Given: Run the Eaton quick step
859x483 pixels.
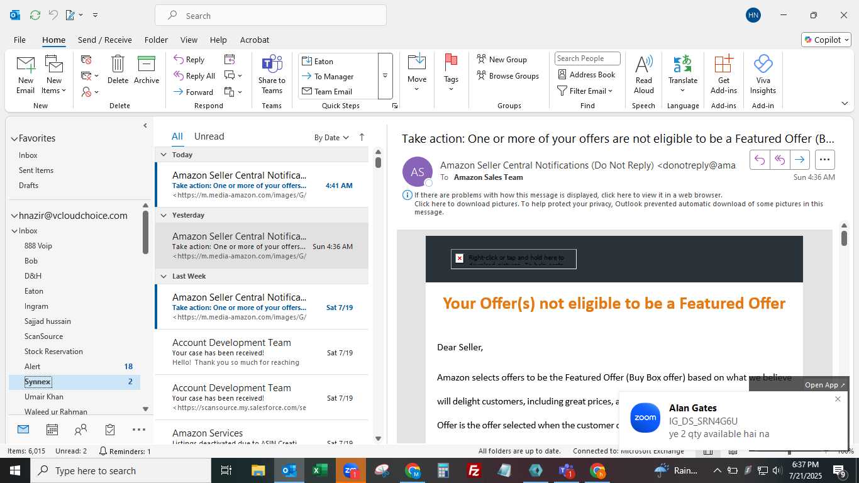Looking at the screenshot, I should pos(338,61).
